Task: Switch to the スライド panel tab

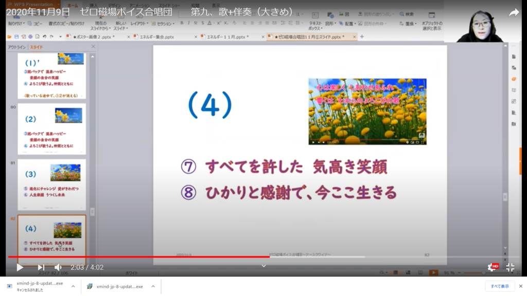Action: click(x=37, y=47)
